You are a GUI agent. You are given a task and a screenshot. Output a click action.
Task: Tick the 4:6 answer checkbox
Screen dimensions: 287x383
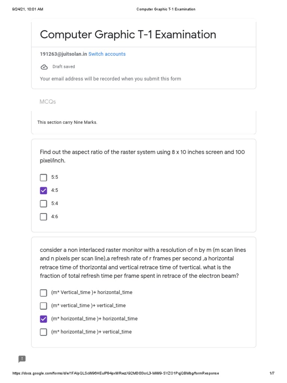pyautogui.click(x=43, y=217)
